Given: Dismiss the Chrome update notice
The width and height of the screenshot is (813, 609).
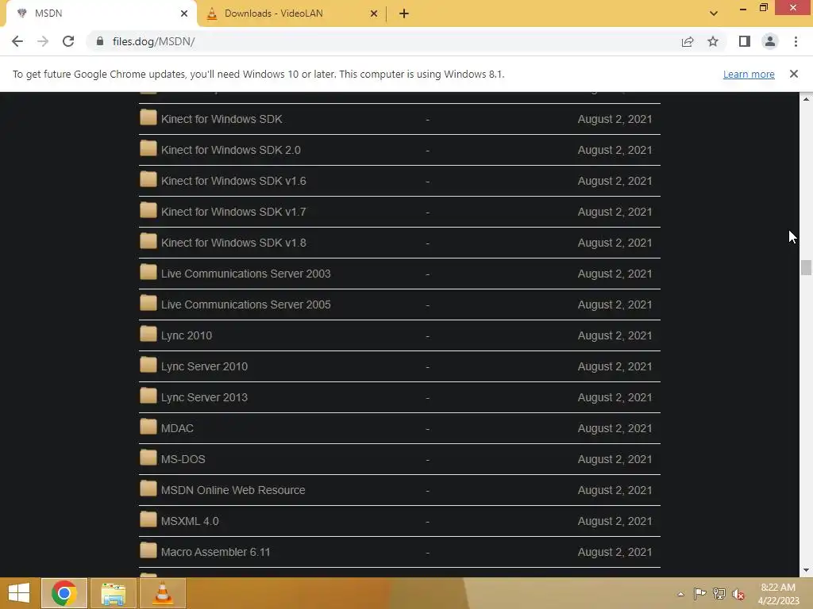Looking at the screenshot, I should tap(794, 74).
